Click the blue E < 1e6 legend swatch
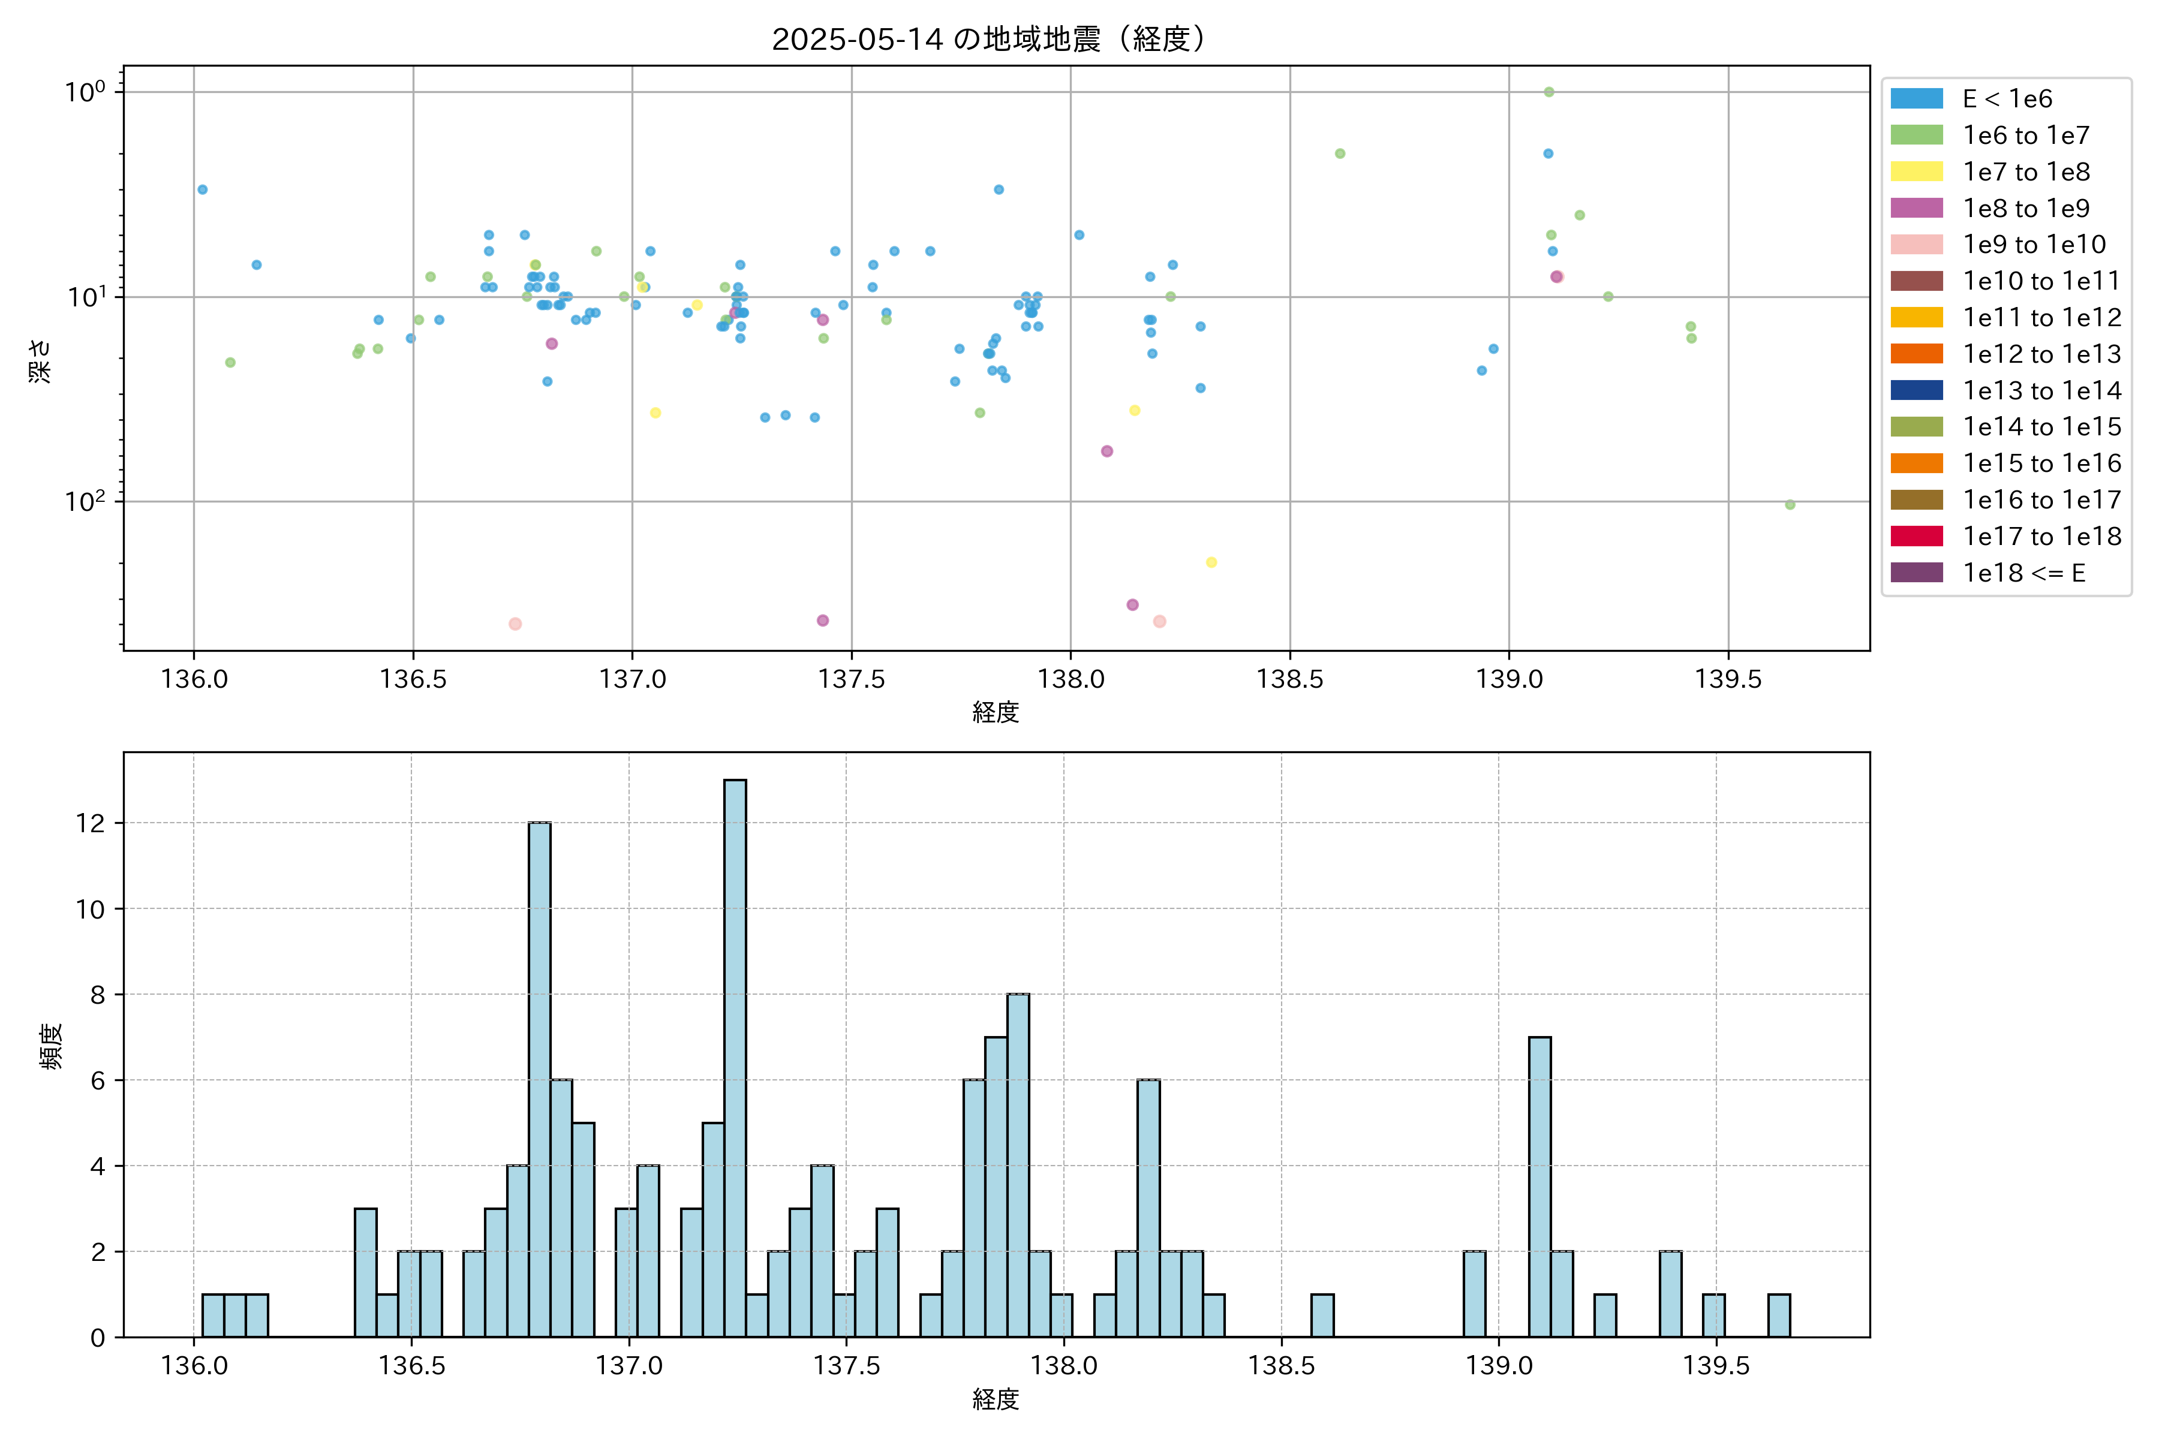 pyautogui.click(x=1916, y=99)
